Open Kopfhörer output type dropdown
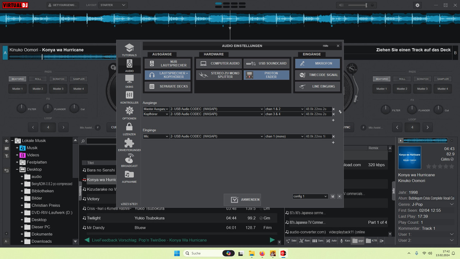Image resolution: width=460 pixels, height=259 pixels. click(156, 114)
